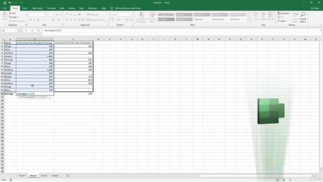Toggle Underline formatting

pos(38,20)
